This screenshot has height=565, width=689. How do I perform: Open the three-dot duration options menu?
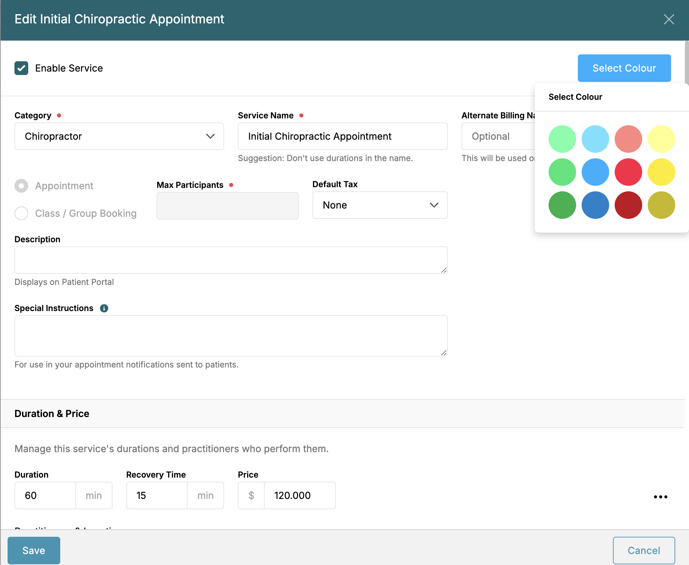[x=660, y=497]
